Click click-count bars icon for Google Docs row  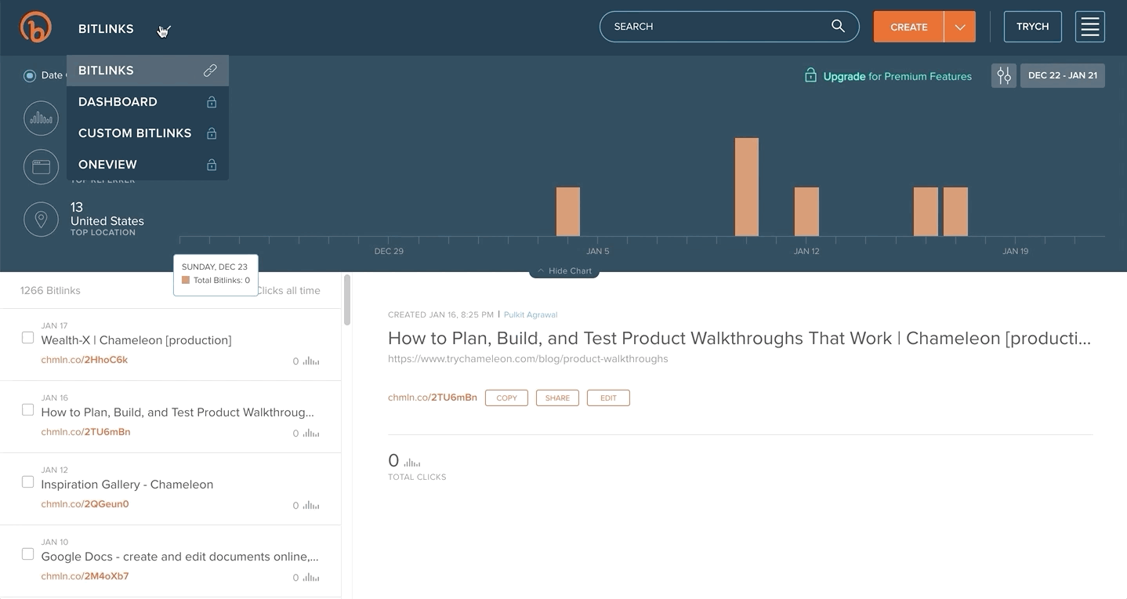(x=311, y=578)
